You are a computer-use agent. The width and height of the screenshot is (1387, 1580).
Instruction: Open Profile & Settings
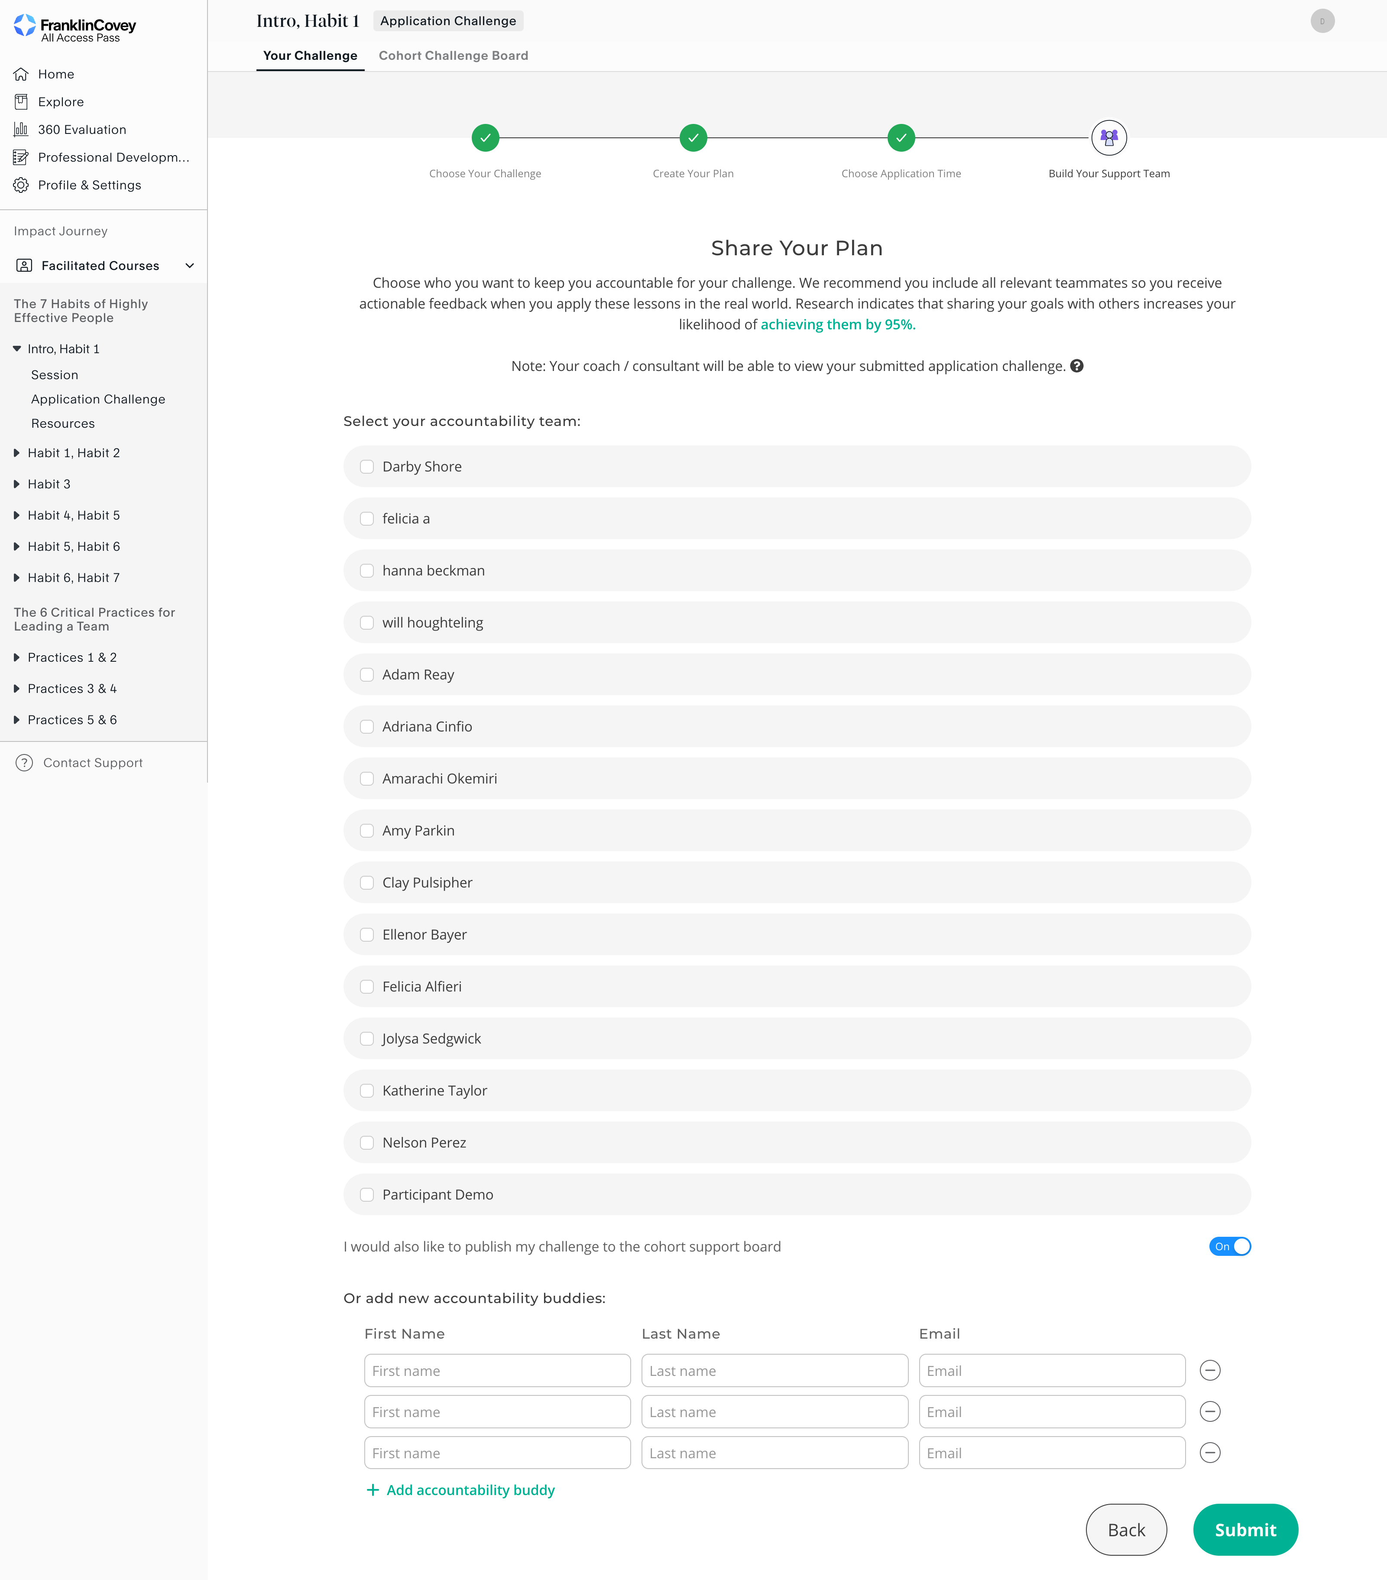[x=90, y=185]
